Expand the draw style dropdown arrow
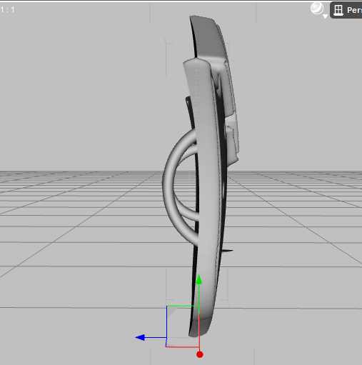362x365 pixels. (x=325, y=16)
